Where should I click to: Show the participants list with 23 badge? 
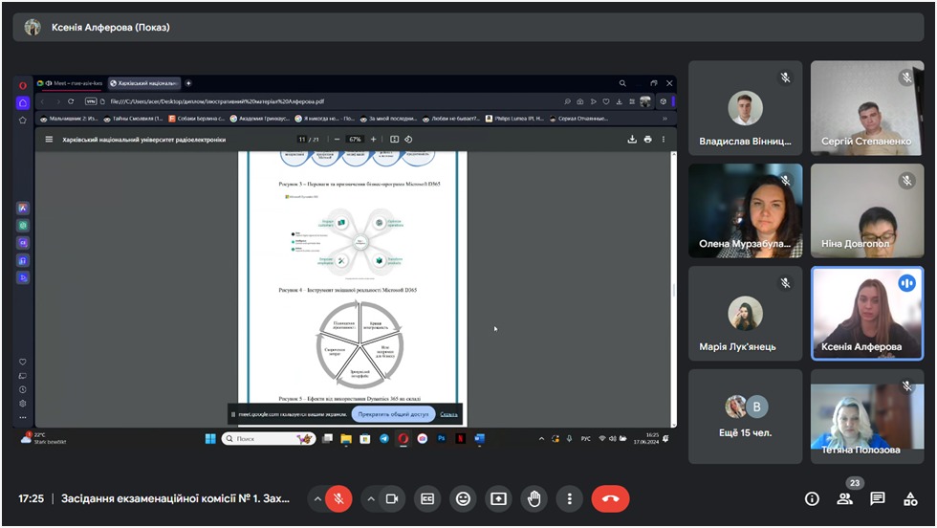click(845, 498)
